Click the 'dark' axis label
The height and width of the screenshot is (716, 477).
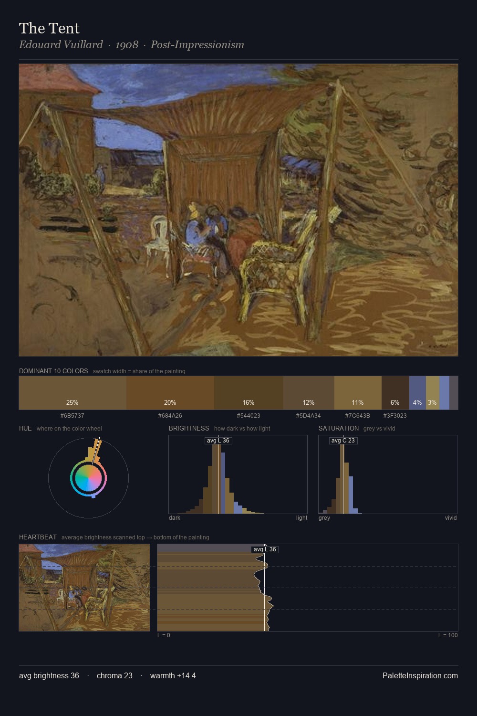175,518
